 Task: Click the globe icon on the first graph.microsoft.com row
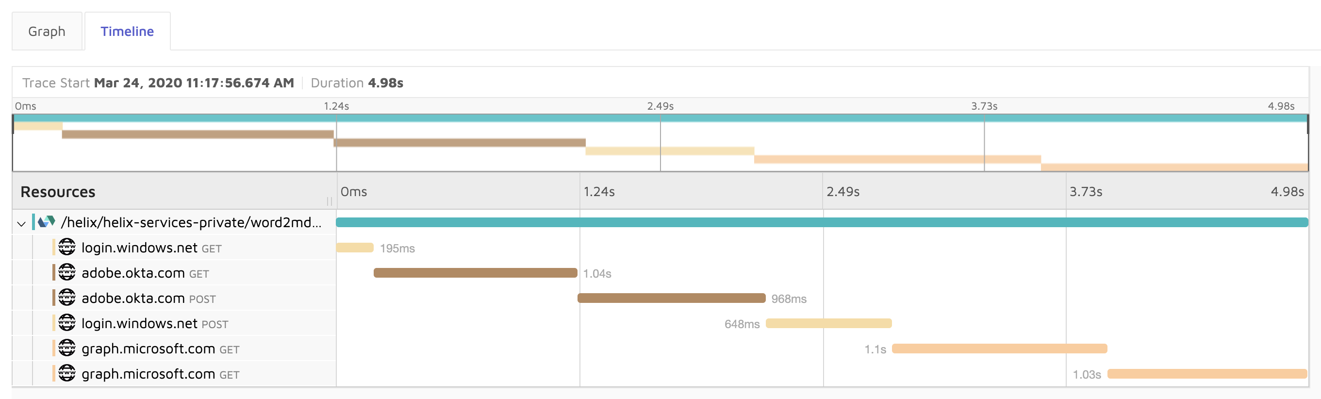tap(67, 348)
